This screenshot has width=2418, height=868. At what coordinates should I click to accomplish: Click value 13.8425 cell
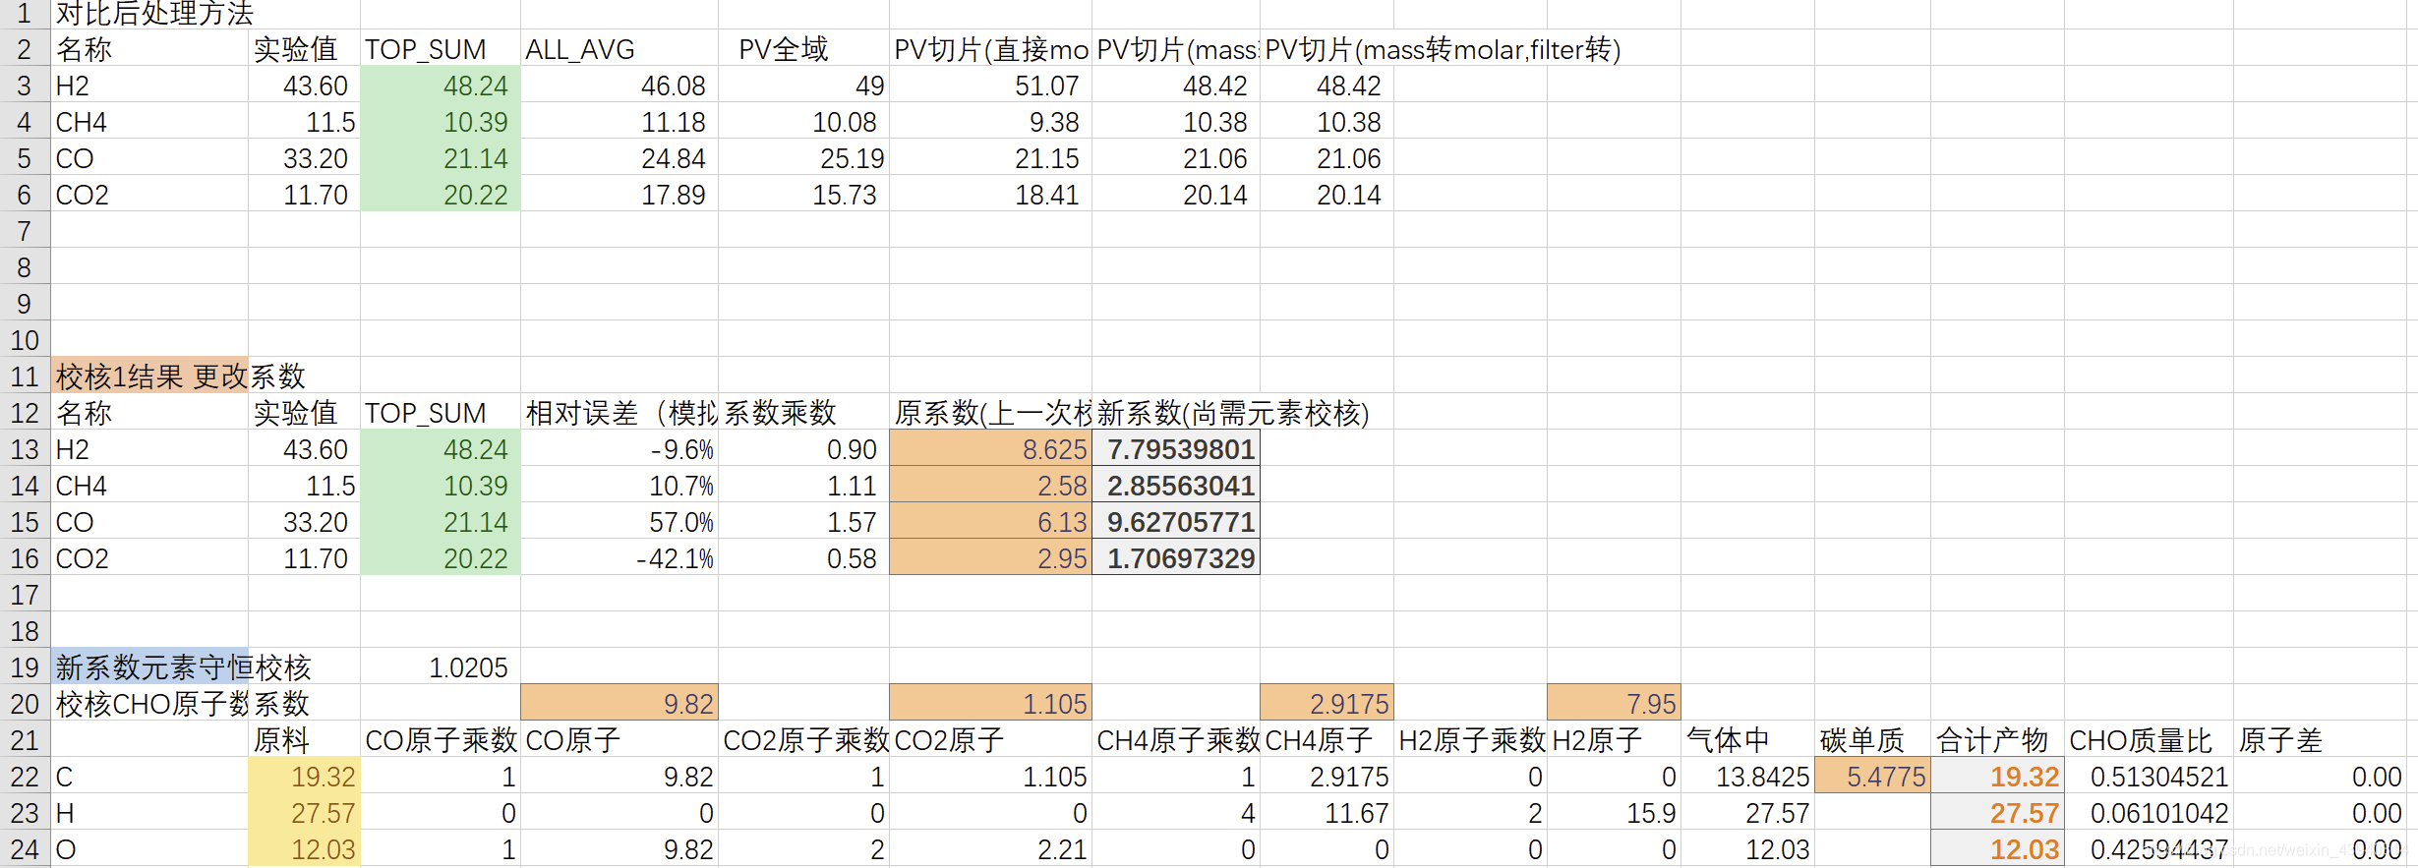click(1747, 776)
